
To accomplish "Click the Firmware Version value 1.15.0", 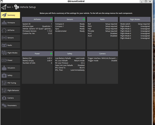I will coord(49,31).
